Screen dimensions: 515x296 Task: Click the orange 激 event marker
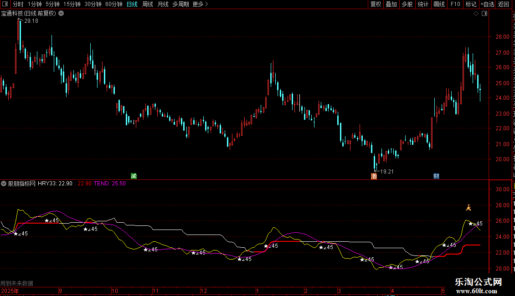tap(374, 176)
